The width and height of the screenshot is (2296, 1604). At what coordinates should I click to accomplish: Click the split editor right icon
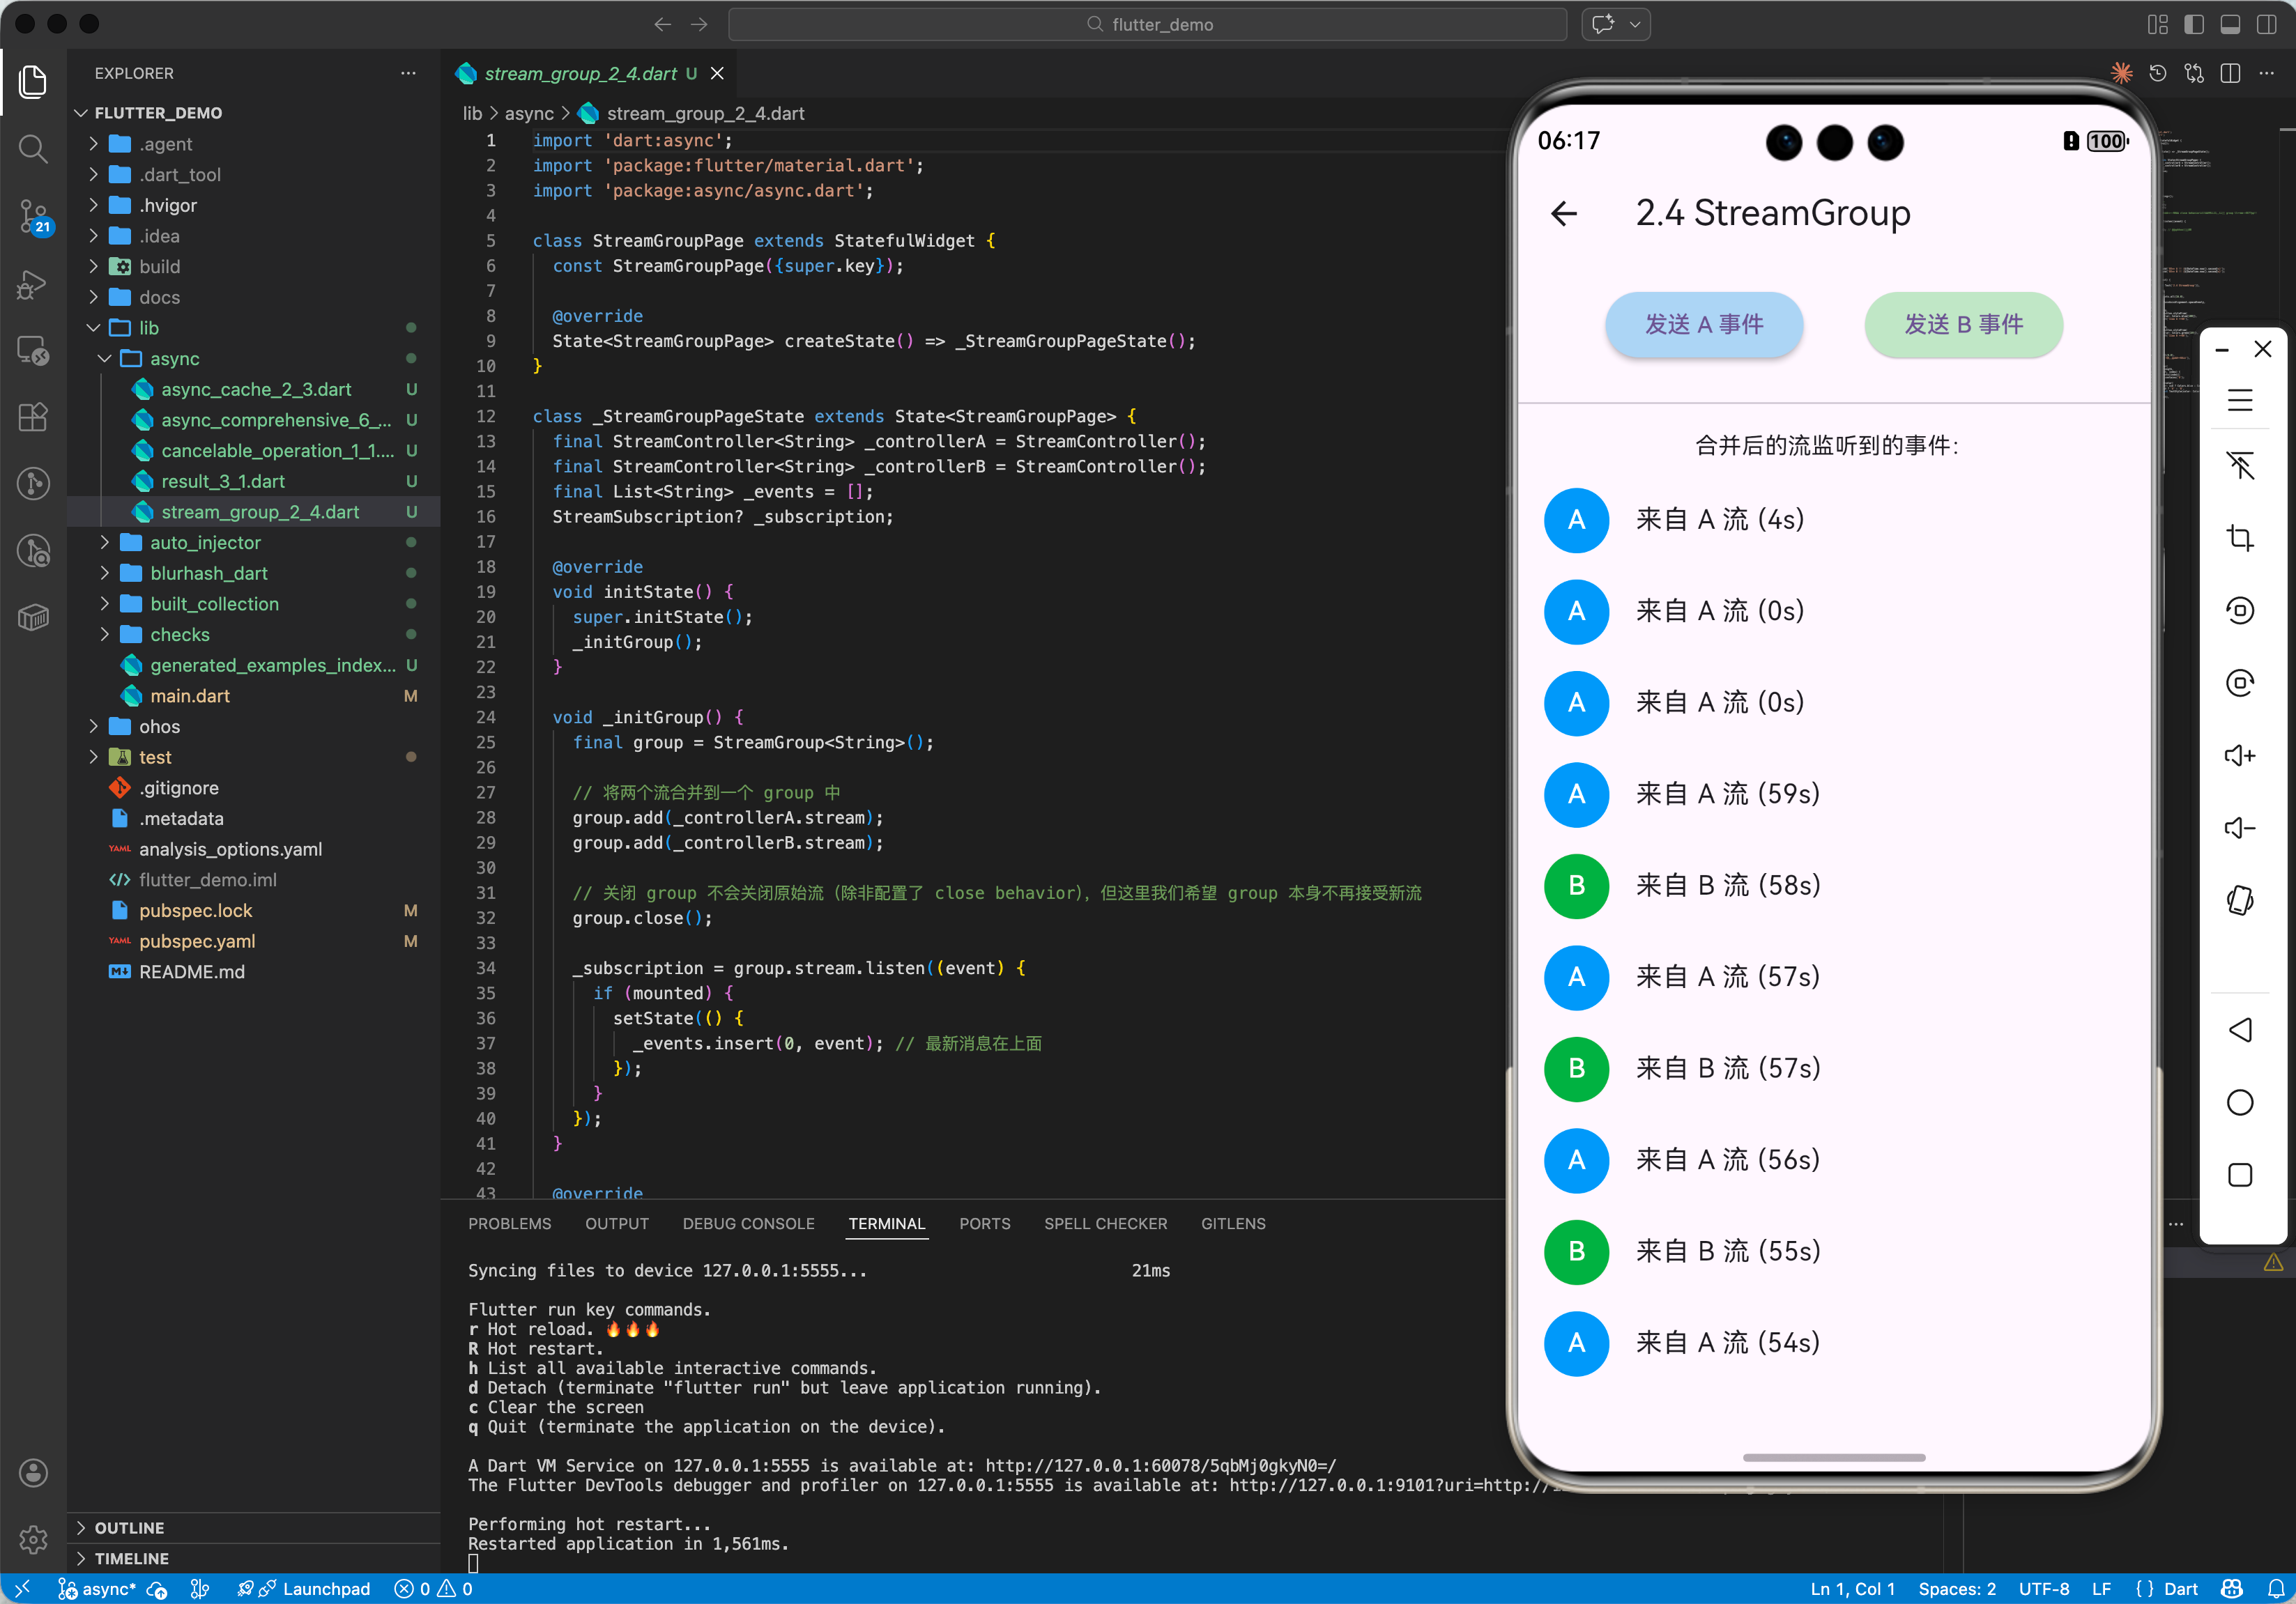2230,73
